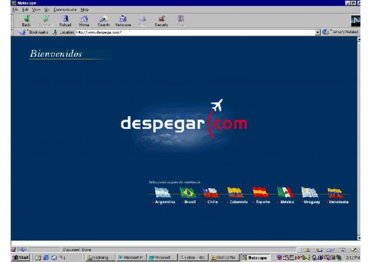The image size is (371, 262).
Task: Switch to the Inbox taskbar window
Action: [x=193, y=257]
